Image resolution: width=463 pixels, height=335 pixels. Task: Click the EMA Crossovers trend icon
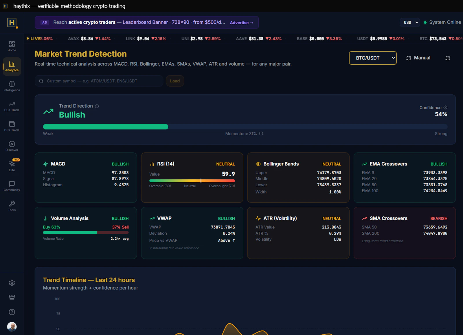(x=364, y=164)
